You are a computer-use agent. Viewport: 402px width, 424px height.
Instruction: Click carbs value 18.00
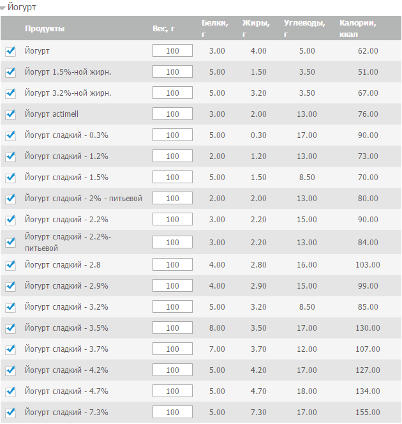[307, 391]
